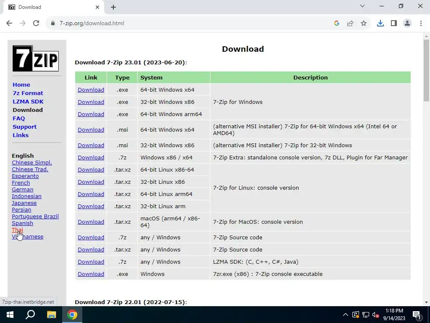This screenshot has height=323, width=430.
Task: Download .tar.xz for 32-bit Linux x86
Action: click(x=91, y=182)
